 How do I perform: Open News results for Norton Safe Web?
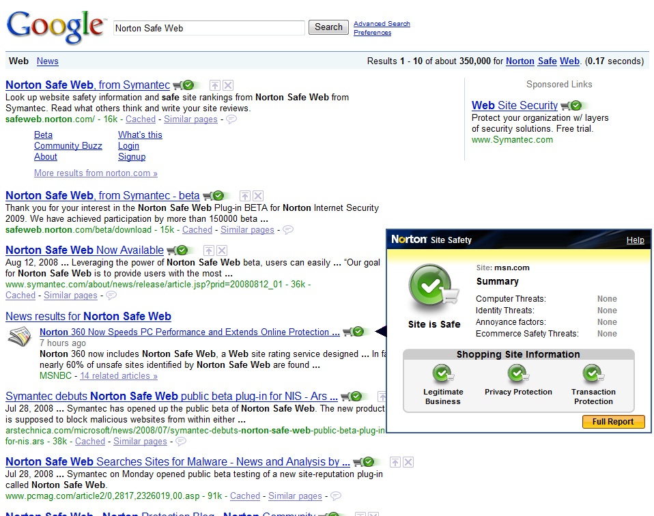89,317
